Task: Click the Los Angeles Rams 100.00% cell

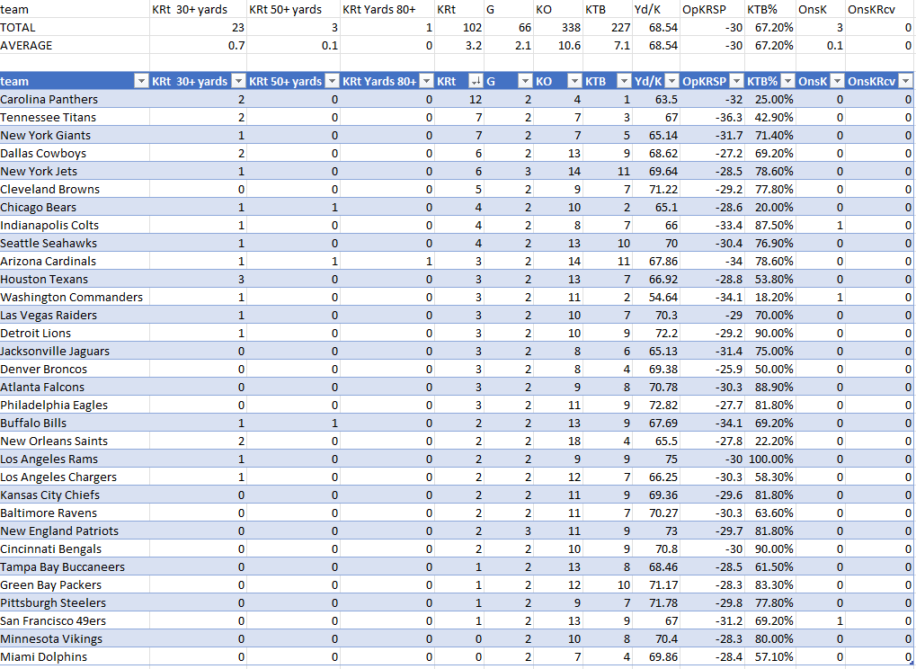Action: 770,459
